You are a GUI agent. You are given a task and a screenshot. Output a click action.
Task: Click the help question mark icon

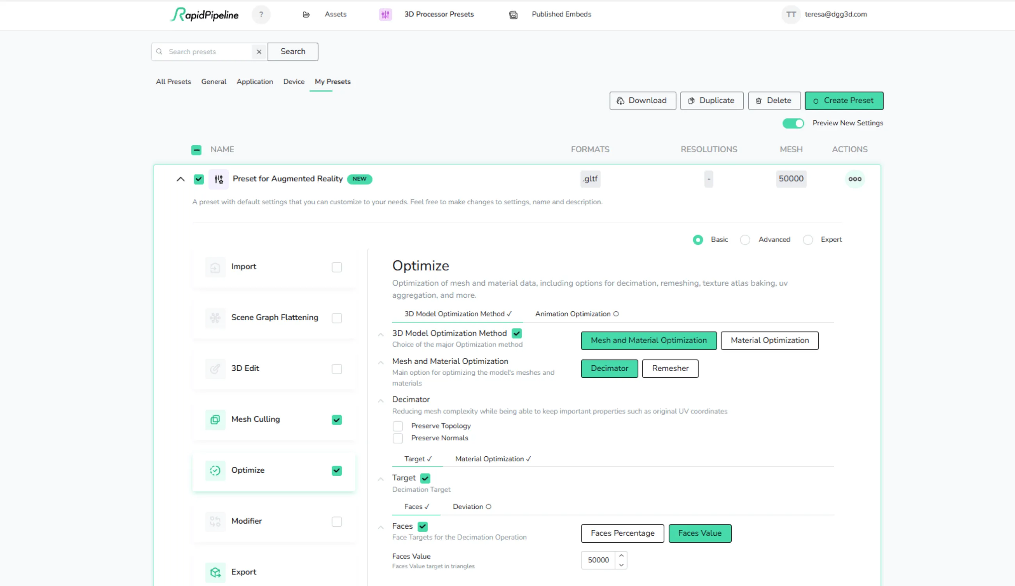click(261, 14)
